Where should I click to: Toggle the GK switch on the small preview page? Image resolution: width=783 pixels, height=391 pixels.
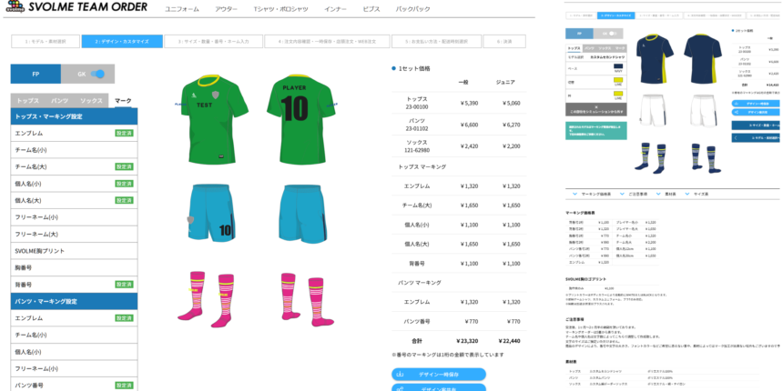(x=614, y=34)
